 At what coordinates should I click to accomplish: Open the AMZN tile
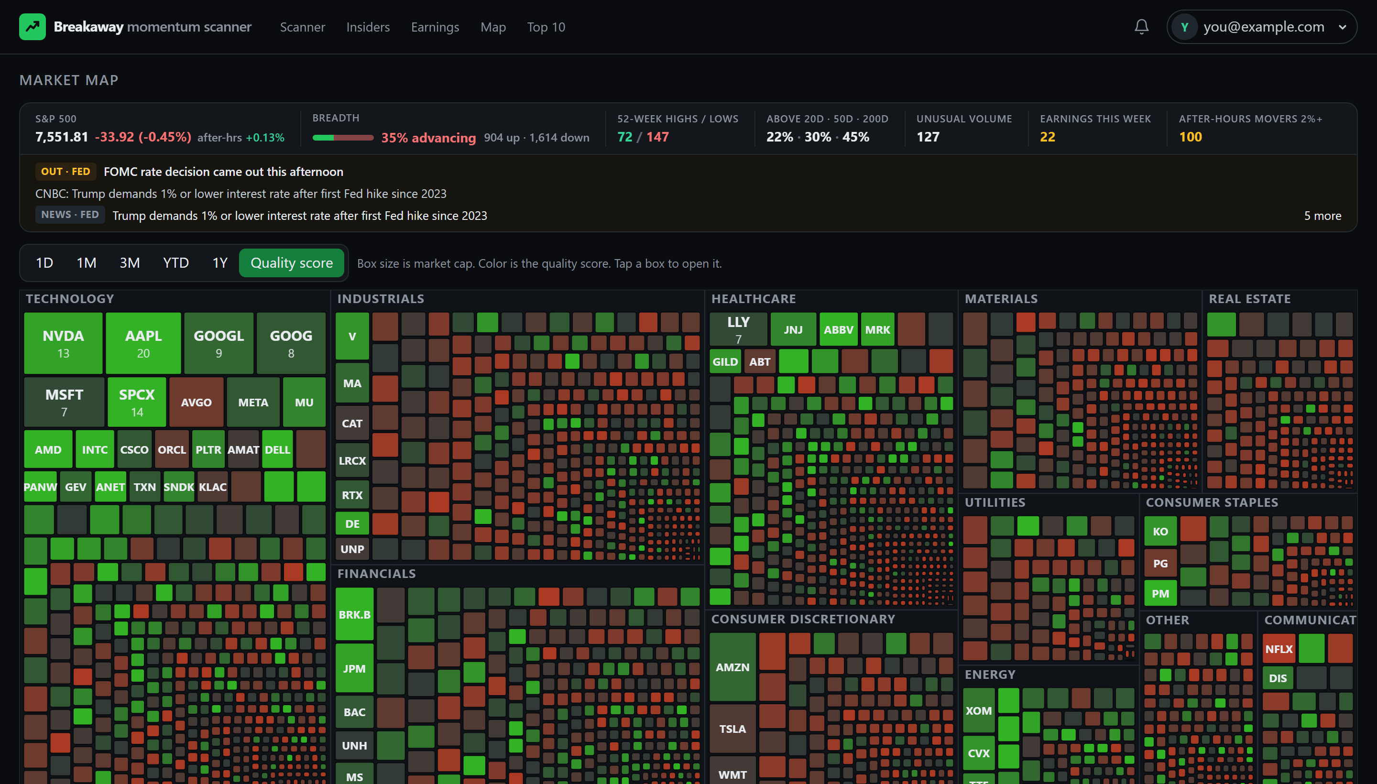(x=732, y=666)
